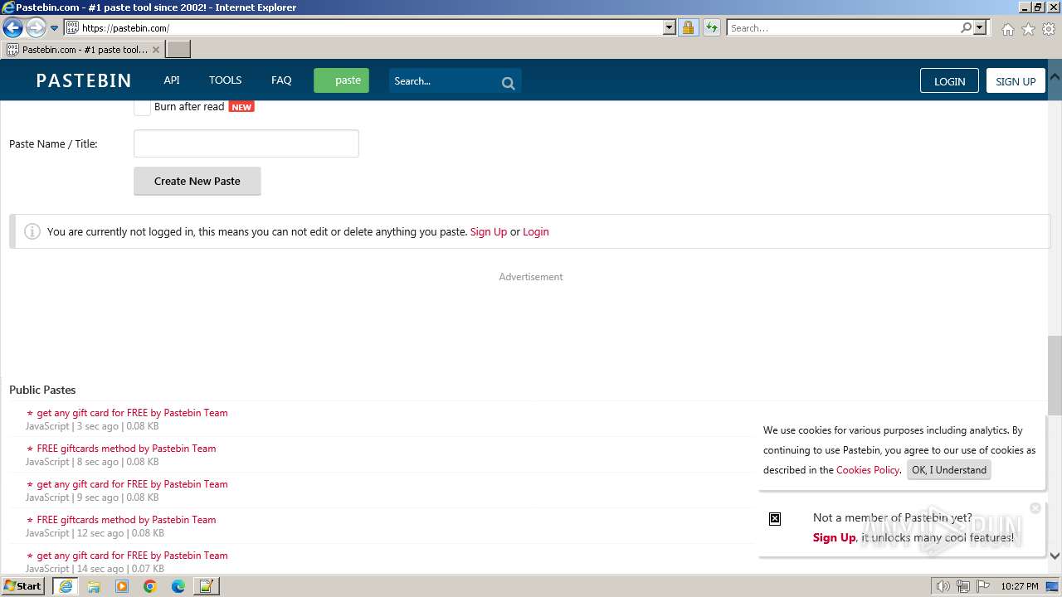Open the search provider dropdown arrow
This screenshot has width=1062, height=597.
[x=980, y=28]
